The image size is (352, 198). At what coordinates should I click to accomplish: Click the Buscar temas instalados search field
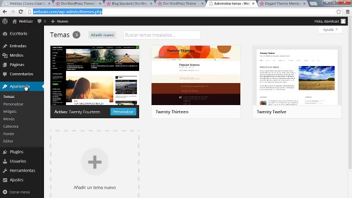[x=162, y=35]
